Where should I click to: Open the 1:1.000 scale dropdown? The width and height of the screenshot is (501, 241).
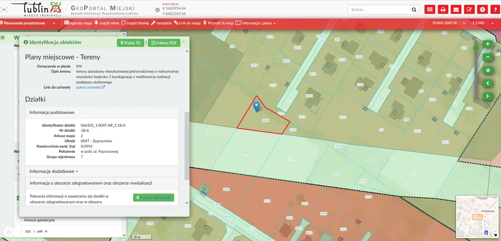(483, 23)
